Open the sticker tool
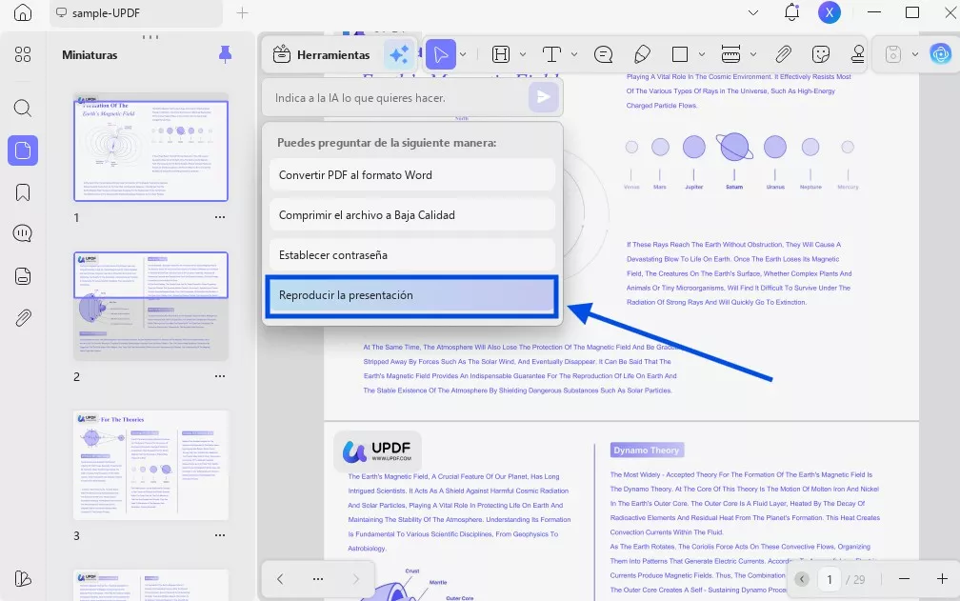This screenshot has height=601, width=960. point(820,54)
